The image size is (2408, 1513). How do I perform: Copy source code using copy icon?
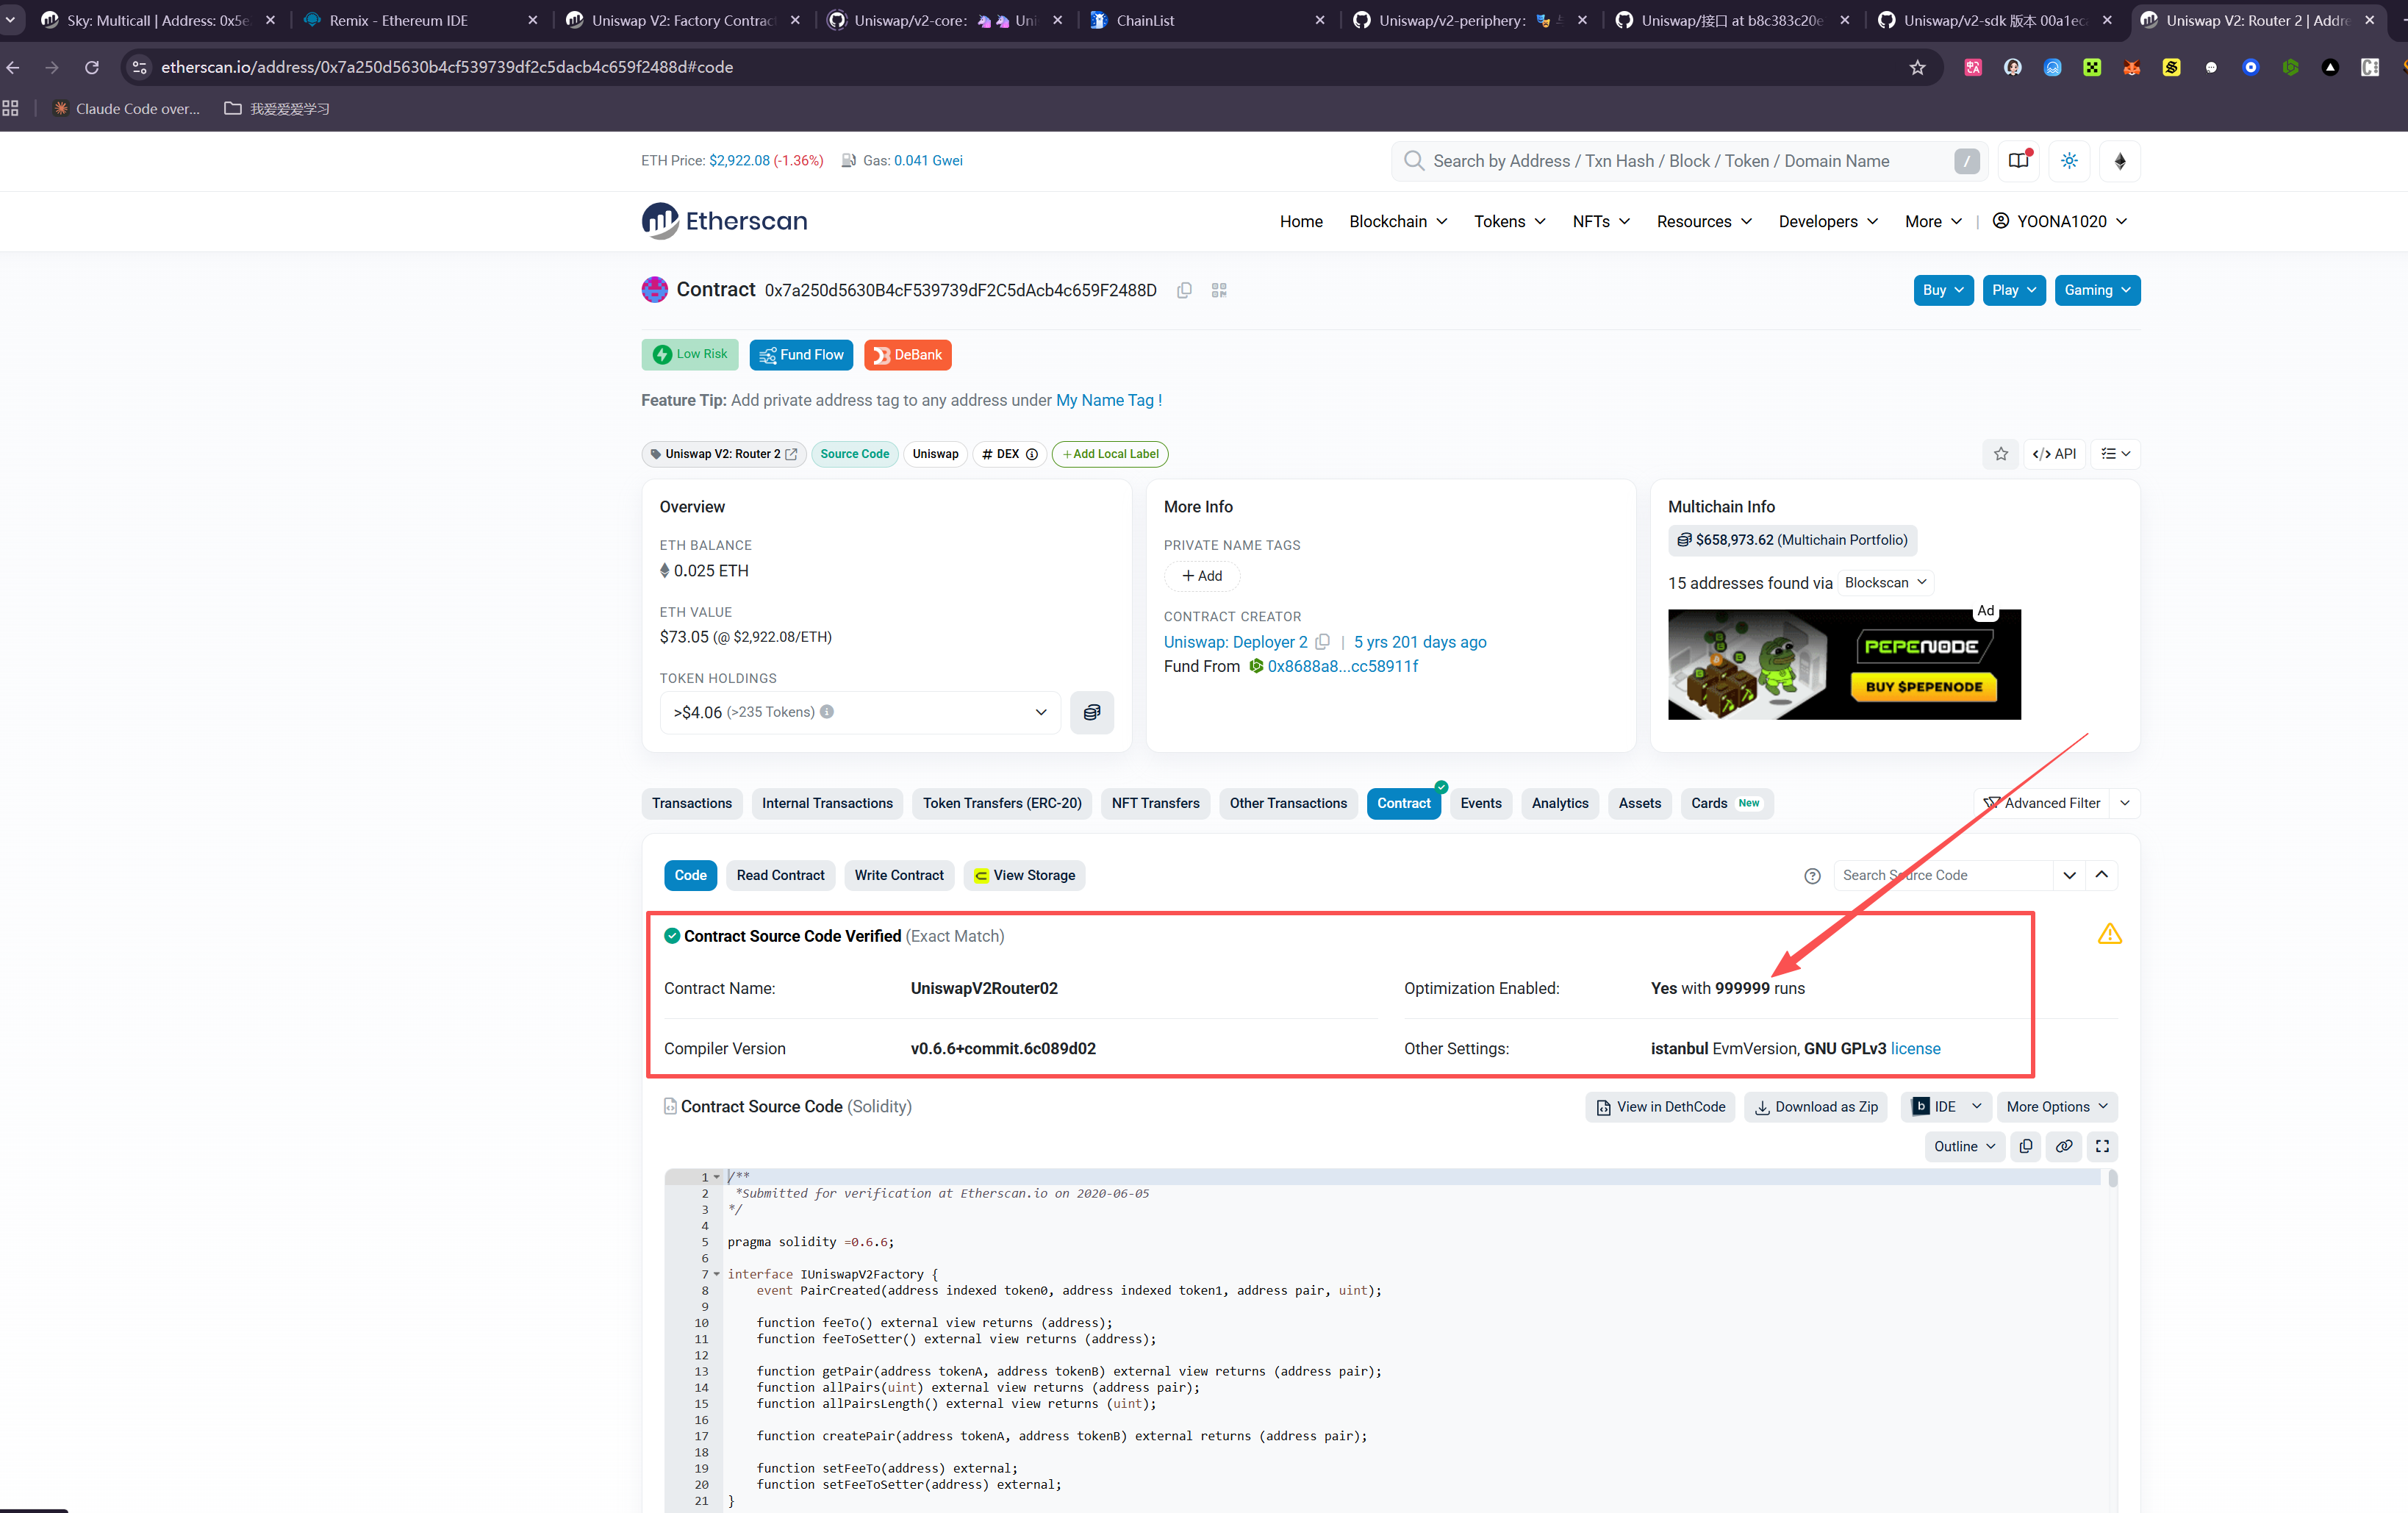pos(2025,1146)
